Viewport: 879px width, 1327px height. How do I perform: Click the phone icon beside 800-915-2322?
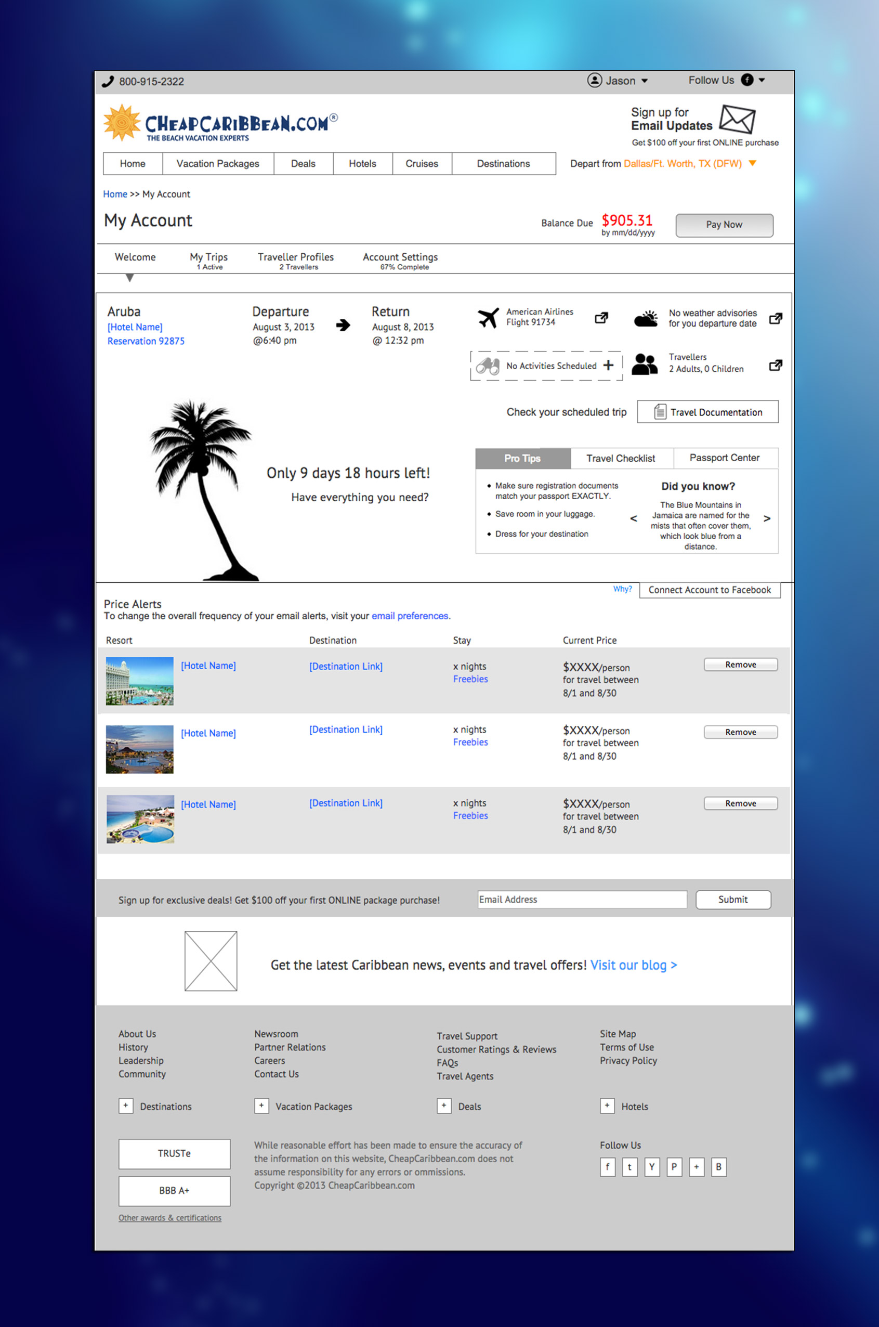[x=108, y=81]
